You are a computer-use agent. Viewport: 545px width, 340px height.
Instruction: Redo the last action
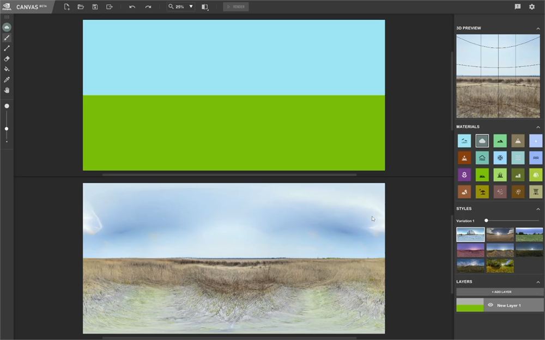[x=148, y=7]
